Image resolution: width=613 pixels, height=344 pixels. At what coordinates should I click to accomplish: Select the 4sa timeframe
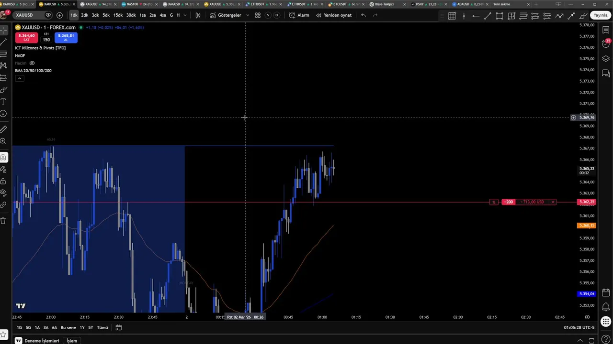(163, 15)
